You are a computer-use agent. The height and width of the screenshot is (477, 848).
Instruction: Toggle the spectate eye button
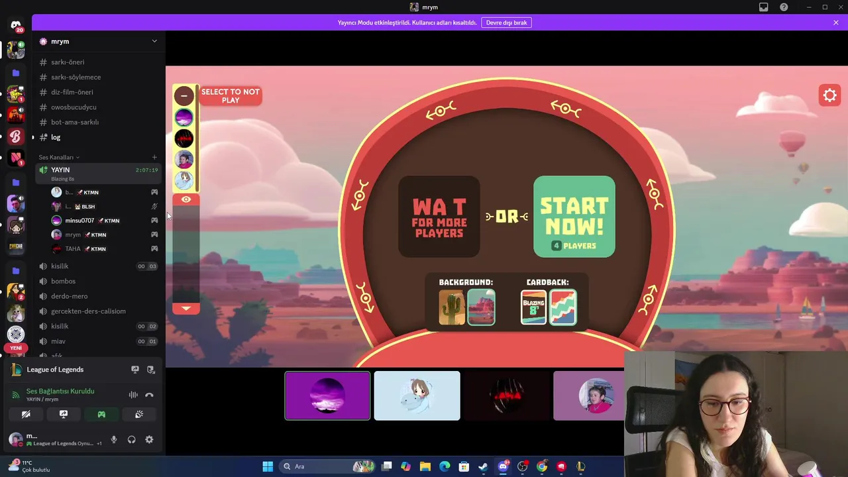(186, 199)
